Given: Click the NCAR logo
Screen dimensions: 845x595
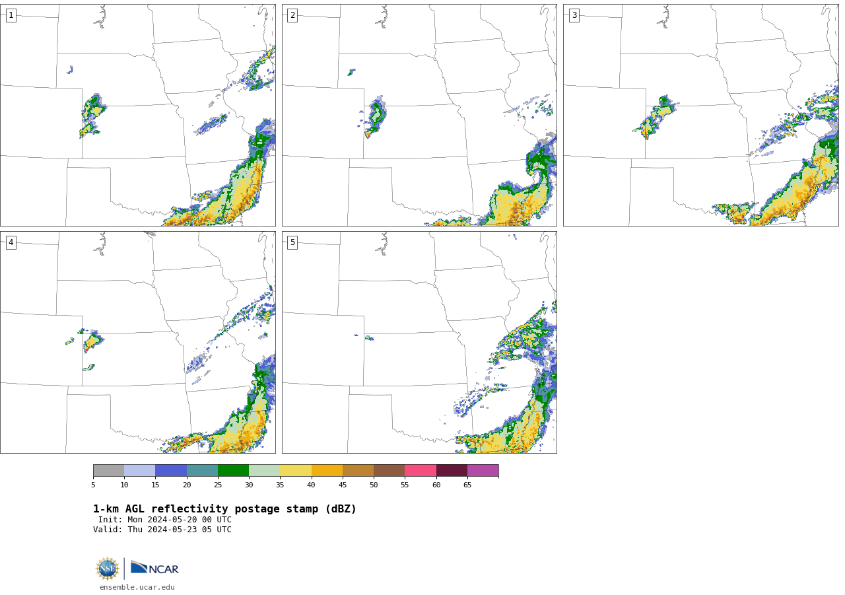Looking at the screenshot, I should click(x=154, y=568).
